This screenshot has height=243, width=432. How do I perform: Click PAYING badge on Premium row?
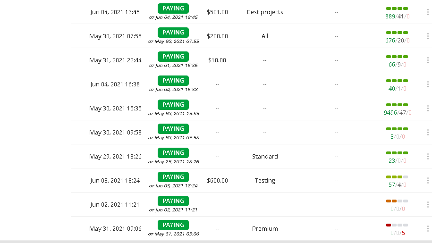173,225
